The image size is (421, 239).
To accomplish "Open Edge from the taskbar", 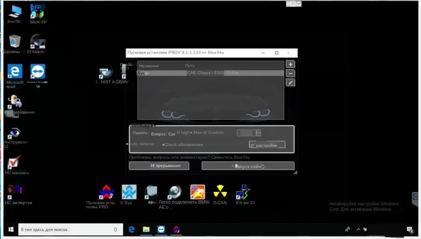I will point(131,229).
